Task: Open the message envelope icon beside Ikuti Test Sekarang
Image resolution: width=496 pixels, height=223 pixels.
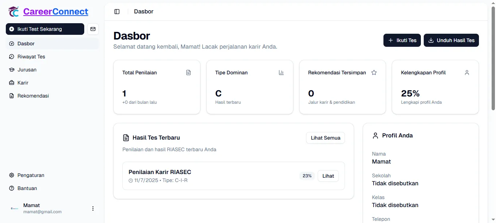Action: (93, 29)
